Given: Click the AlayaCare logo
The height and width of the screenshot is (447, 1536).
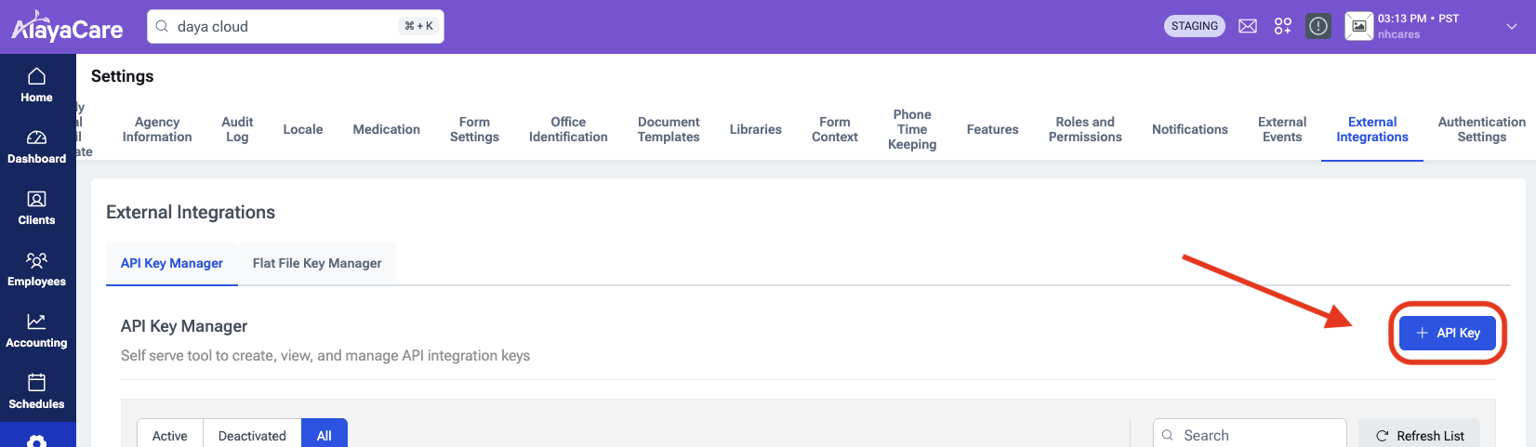Looking at the screenshot, I should 67,27.
